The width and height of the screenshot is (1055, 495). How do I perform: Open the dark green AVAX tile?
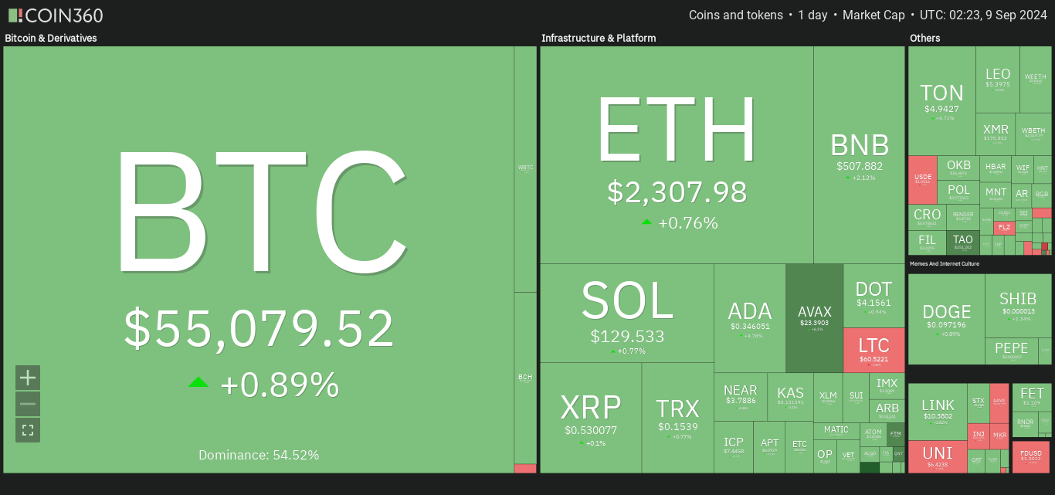[x=815, y=318]
